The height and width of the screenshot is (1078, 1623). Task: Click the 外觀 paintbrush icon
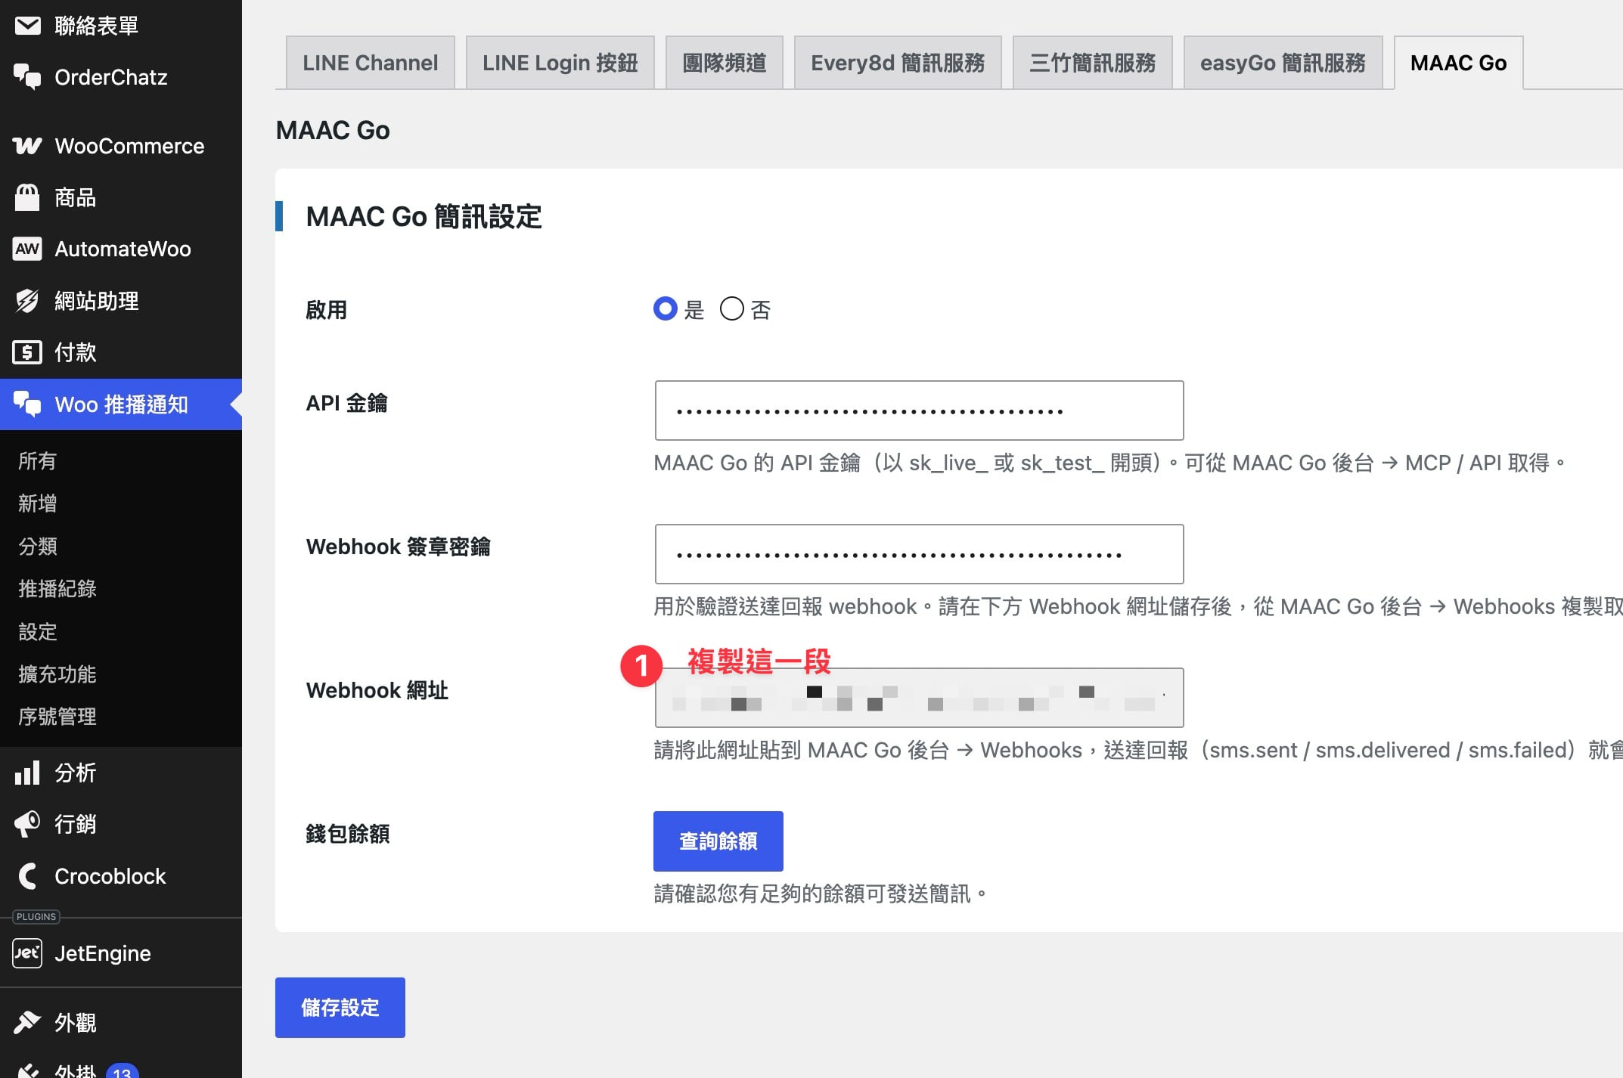click(27, 1022)
